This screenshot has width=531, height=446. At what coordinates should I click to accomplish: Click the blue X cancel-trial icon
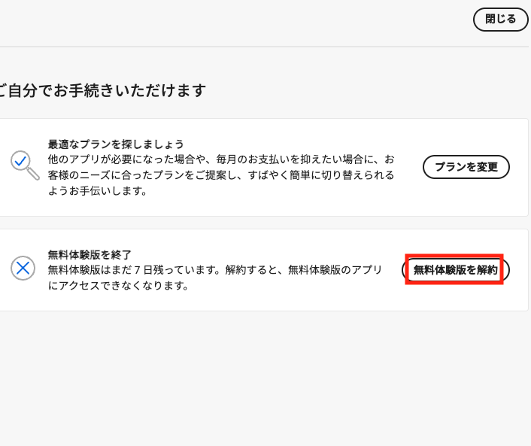click(23, 268)
